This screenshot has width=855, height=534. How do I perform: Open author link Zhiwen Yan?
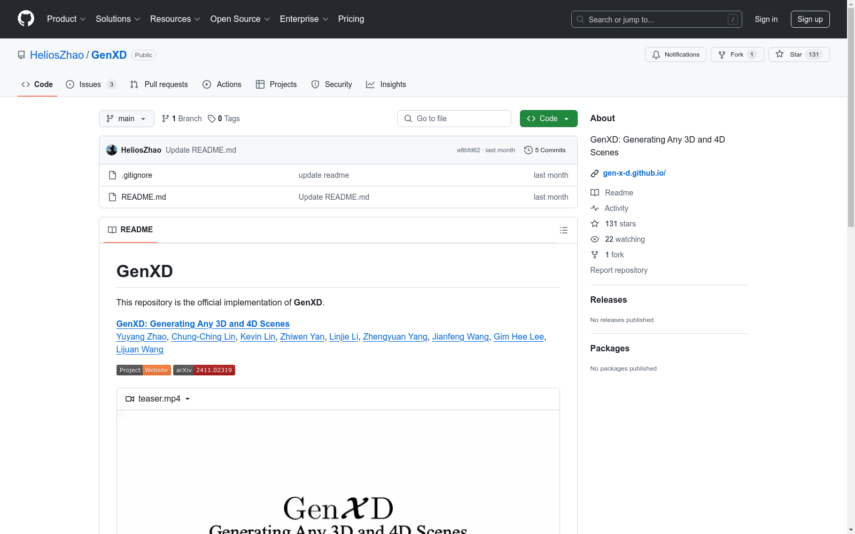302,336
